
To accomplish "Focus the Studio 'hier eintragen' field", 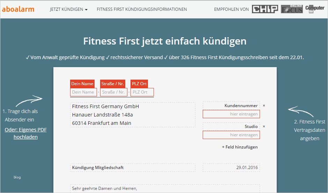I will click(x=231, y=135).
